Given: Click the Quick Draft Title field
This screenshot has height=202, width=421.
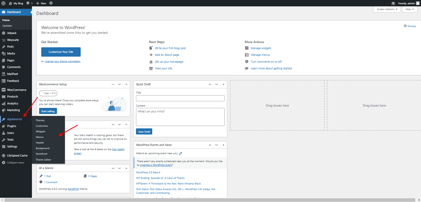Looking at the screenshot, I should 180,98.
